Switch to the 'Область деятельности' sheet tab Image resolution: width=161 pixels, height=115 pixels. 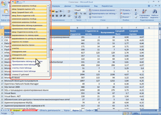[50, 110]
